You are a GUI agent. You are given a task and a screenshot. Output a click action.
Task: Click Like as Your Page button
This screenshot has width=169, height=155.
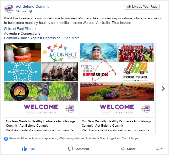pyautogui.click(x=142, y=7)
